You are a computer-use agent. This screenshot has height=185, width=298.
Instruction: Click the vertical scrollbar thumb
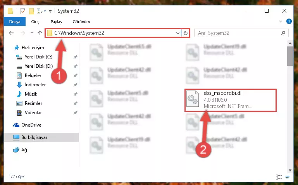(x=290, y=56)
